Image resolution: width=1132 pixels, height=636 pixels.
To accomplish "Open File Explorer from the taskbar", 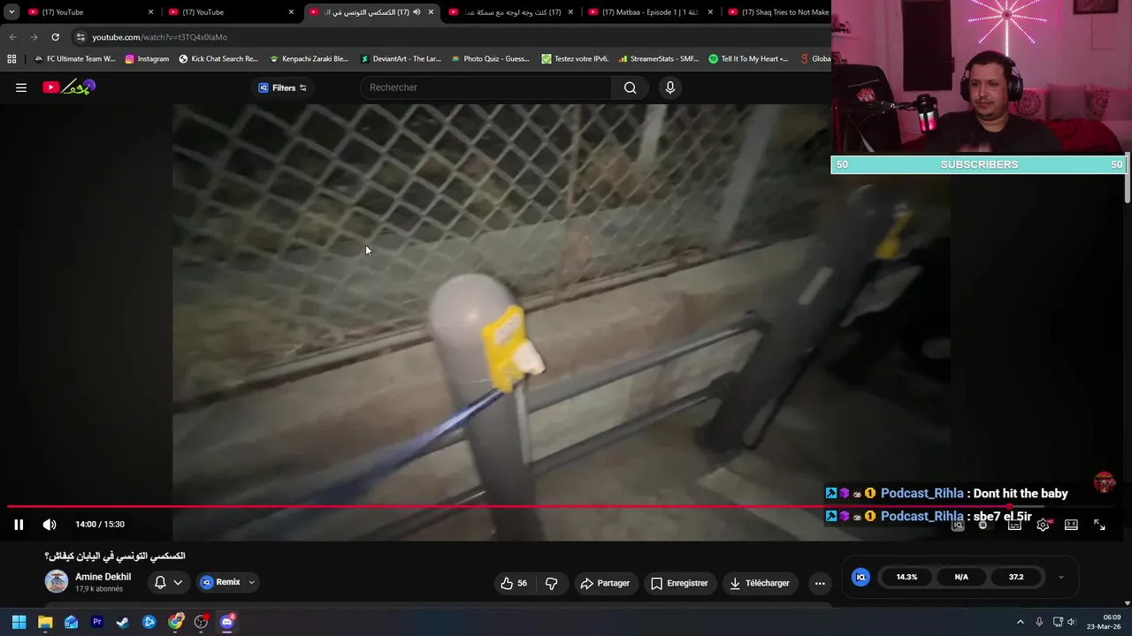I will [45, 622].
